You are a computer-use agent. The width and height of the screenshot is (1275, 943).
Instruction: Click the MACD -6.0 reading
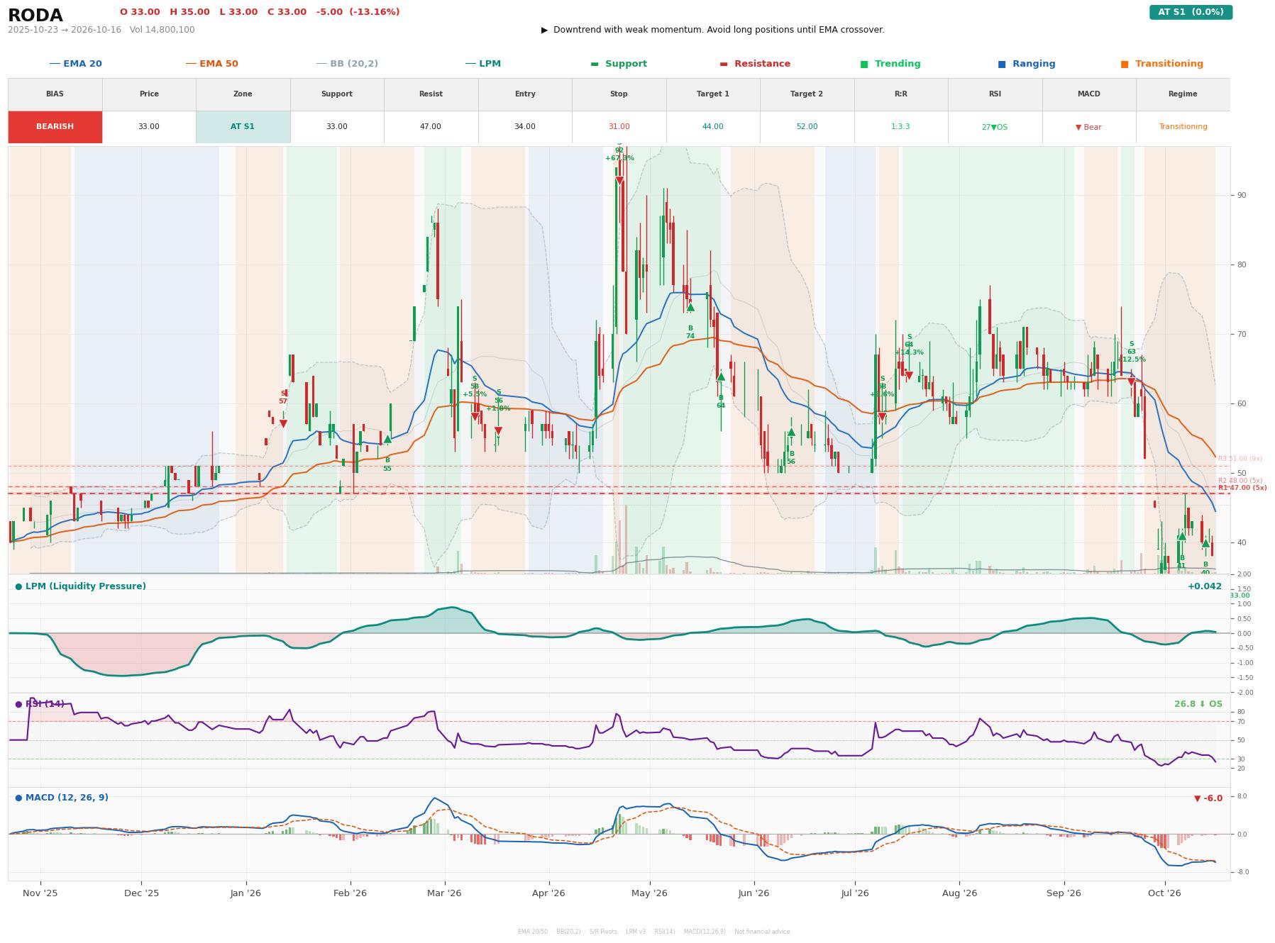point(1208,798)
